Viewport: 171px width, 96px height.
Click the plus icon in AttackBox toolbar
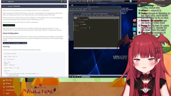pos(72,77)
